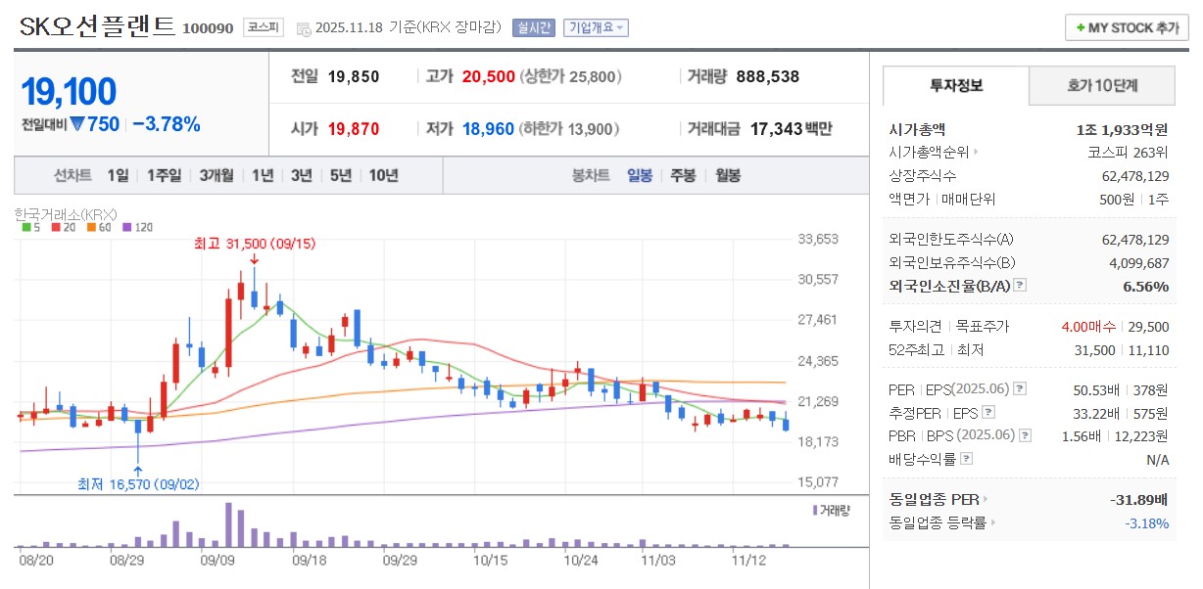Select the 주봉 weekly chart tab
The width and height of the screenshot is (1203, 589).
click(683, 174)
